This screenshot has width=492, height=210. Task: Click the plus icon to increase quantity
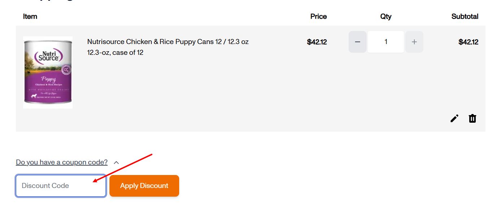coord(414,42)
